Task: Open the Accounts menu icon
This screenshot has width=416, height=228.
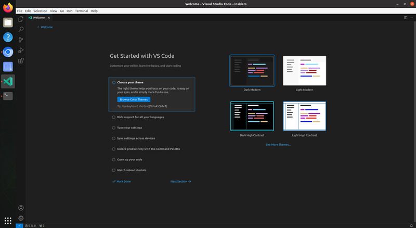Action: [21, 208]
